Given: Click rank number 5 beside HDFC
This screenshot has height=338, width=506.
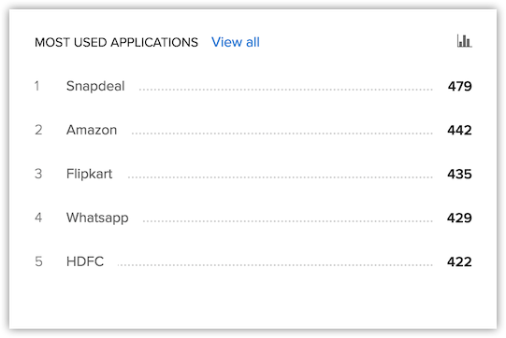Looking at the screenshot, I should coord(38,261).
